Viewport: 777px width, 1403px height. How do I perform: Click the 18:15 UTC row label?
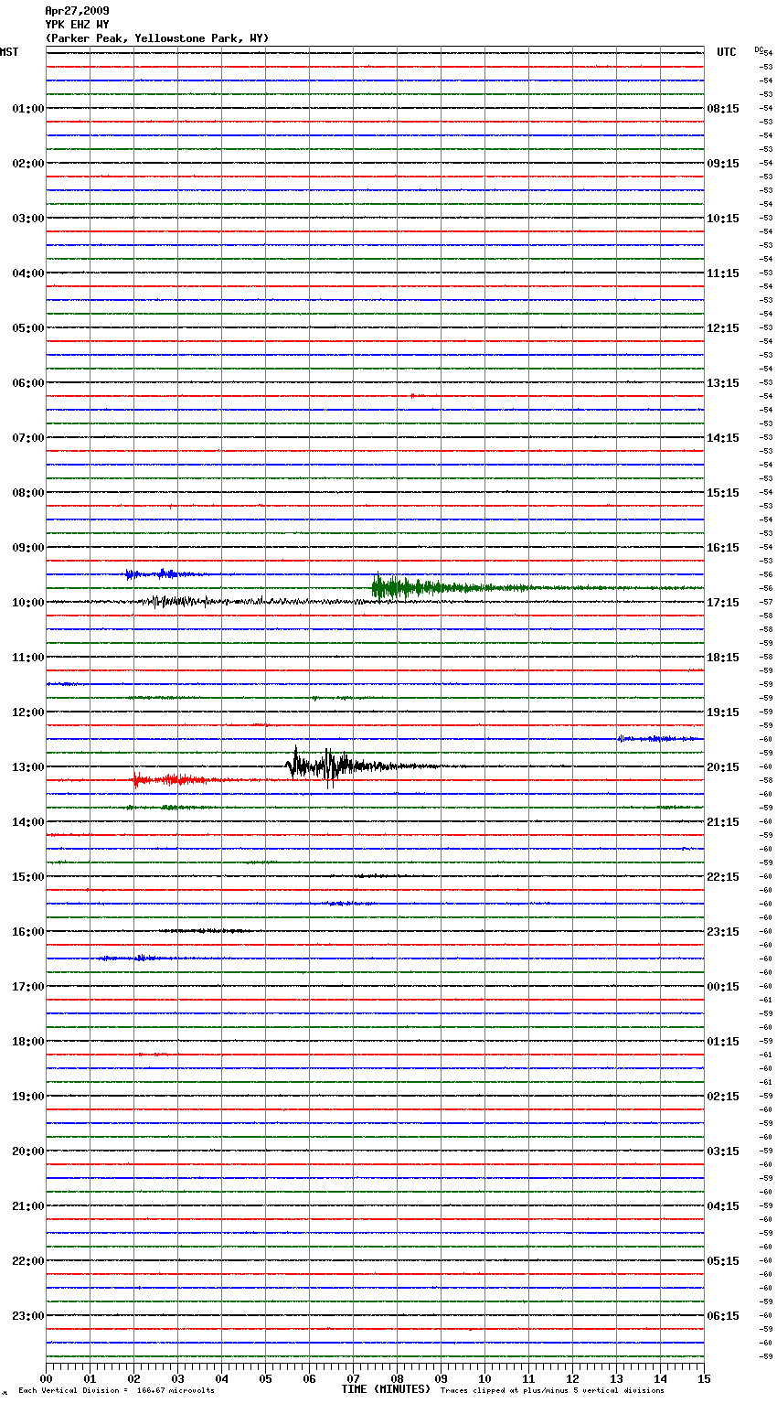(723, 658)
